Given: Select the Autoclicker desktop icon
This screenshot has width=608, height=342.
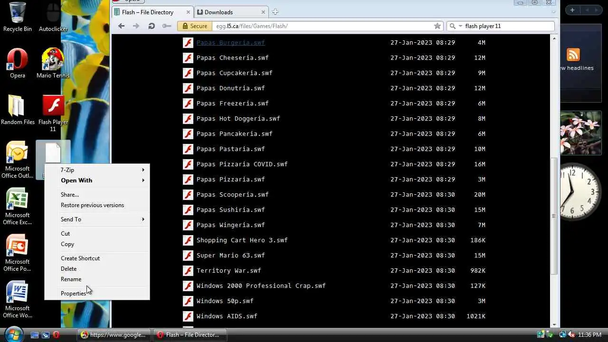Looking at the screenshot, I should tap(53, 17).
